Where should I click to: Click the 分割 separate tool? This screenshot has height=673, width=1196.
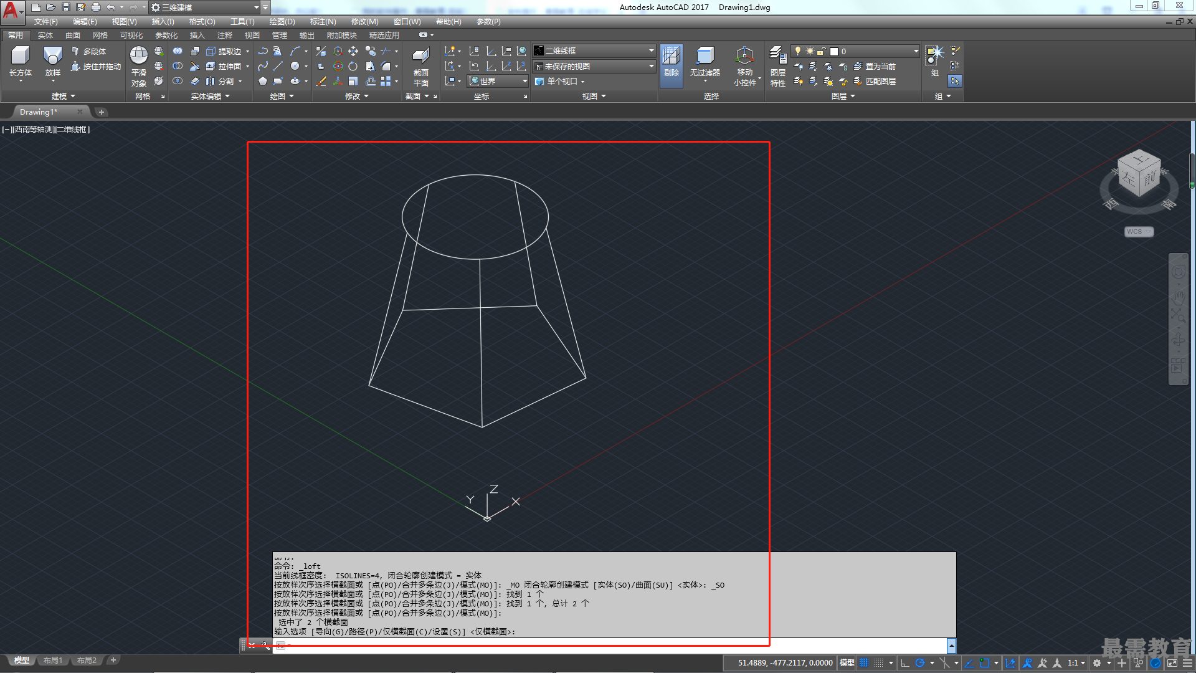coord(221,81)
